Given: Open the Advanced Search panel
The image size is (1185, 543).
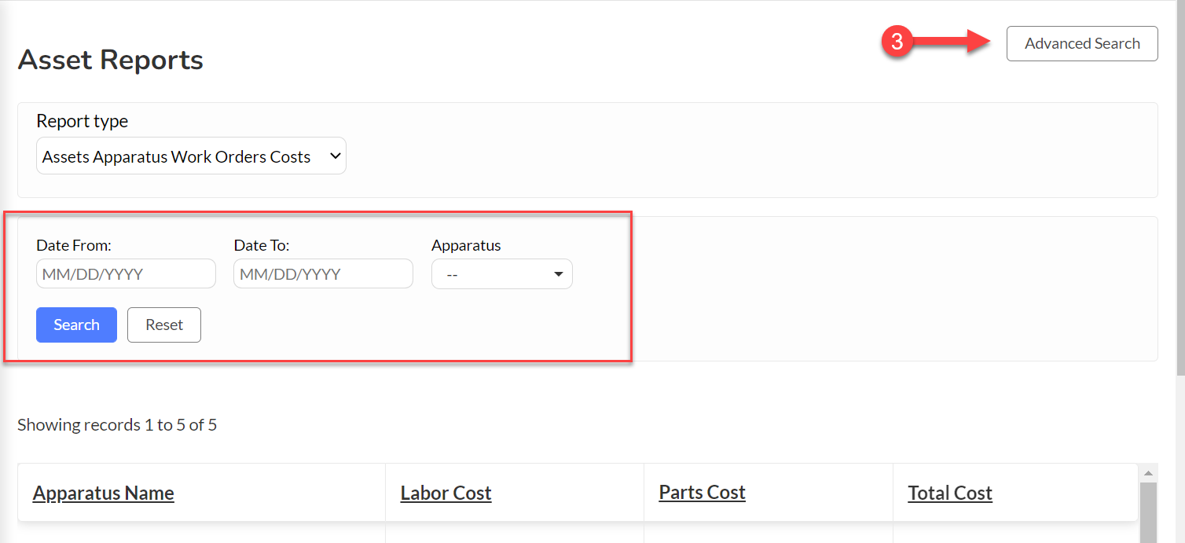Looking at the screenshot, I should click(1082, 44).
